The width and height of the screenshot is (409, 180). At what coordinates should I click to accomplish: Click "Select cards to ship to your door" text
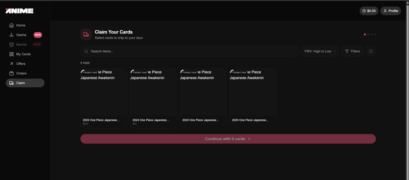pyautogui.click(x=119, y=38)
